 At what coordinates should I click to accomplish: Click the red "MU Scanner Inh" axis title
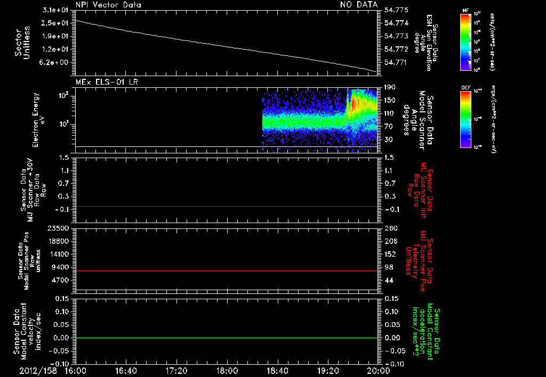423,190
